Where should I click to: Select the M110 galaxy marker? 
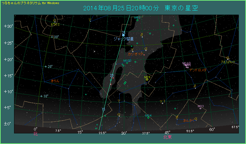(x=187, y=67)
